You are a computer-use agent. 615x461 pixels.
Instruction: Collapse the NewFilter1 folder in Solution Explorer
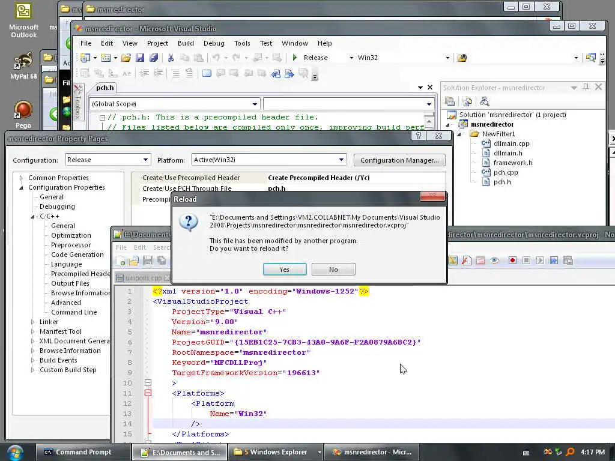[459, 134]
